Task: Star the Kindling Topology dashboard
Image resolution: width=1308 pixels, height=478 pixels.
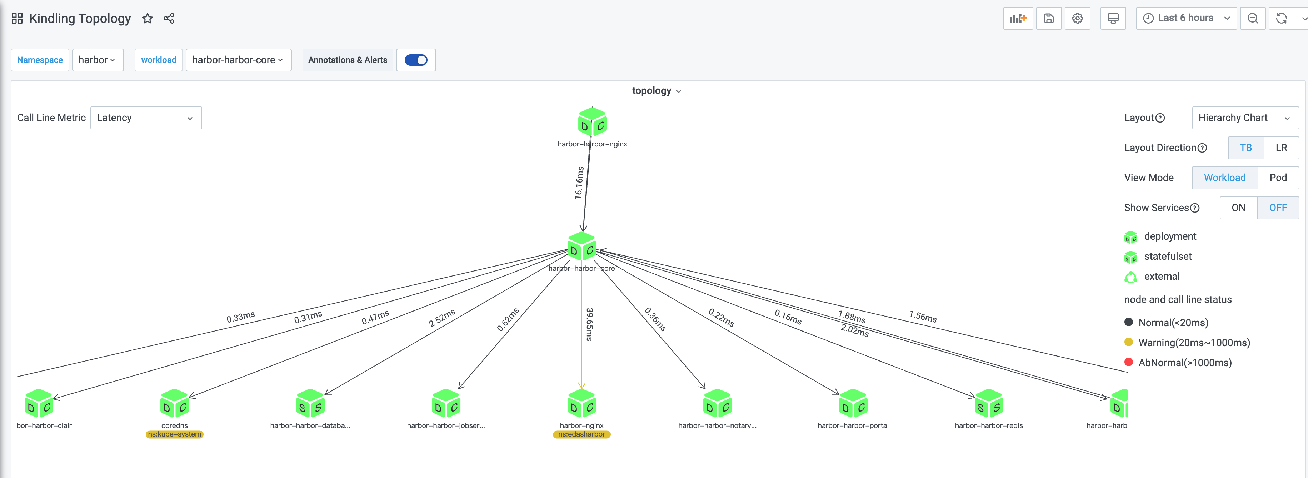Action: point(147,19)
